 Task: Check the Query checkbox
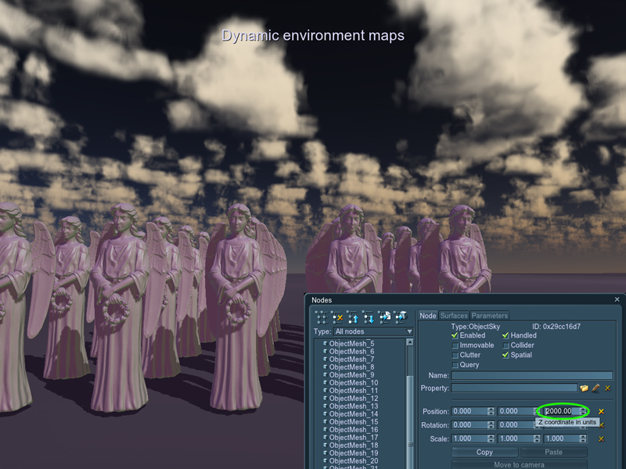(455, 365)
